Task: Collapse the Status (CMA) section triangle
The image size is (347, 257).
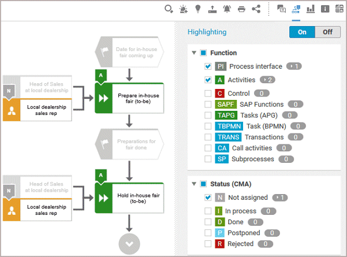Action: [x=194, y=184]
